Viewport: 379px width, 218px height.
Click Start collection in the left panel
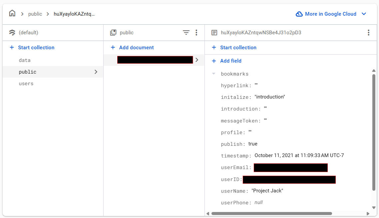tap(32, 48)
